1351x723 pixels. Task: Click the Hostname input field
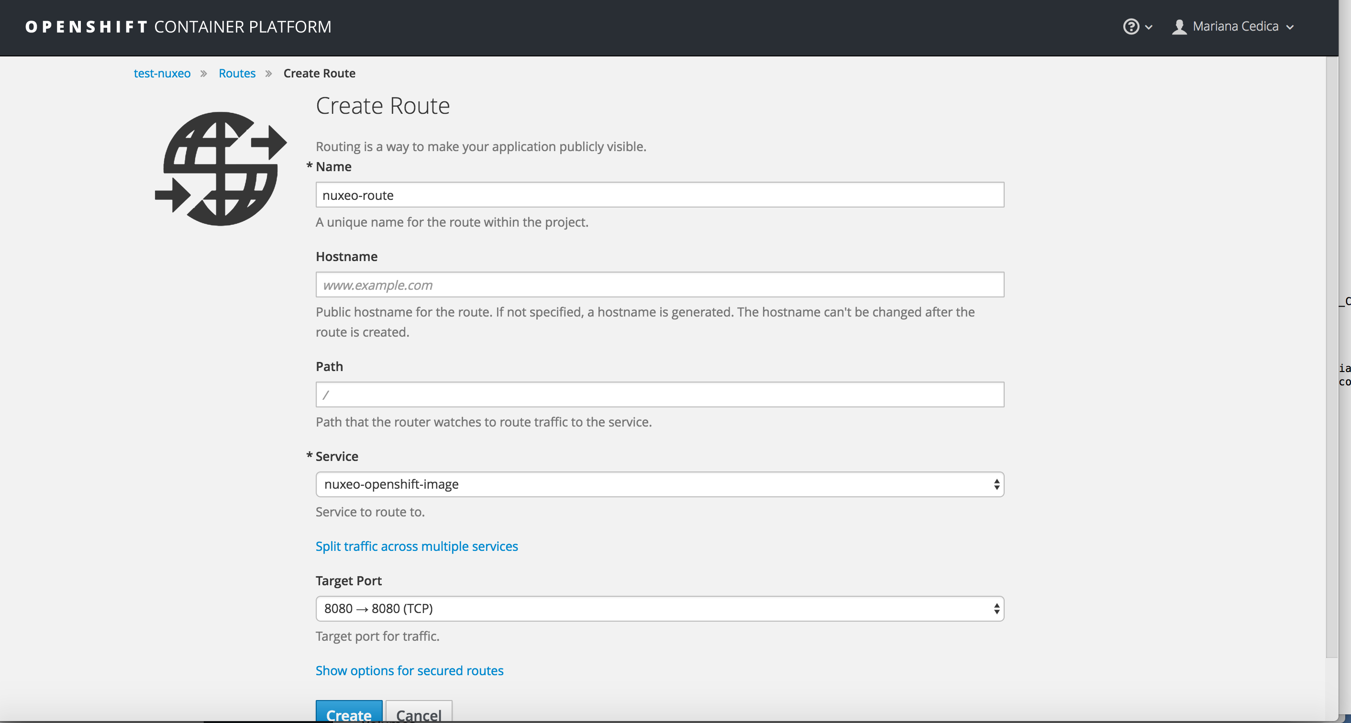click(660, 285)
